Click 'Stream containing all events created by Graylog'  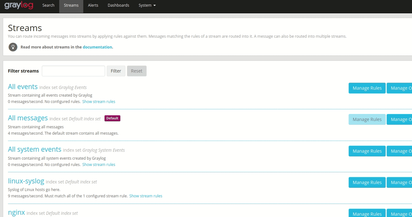coord(50,95)
